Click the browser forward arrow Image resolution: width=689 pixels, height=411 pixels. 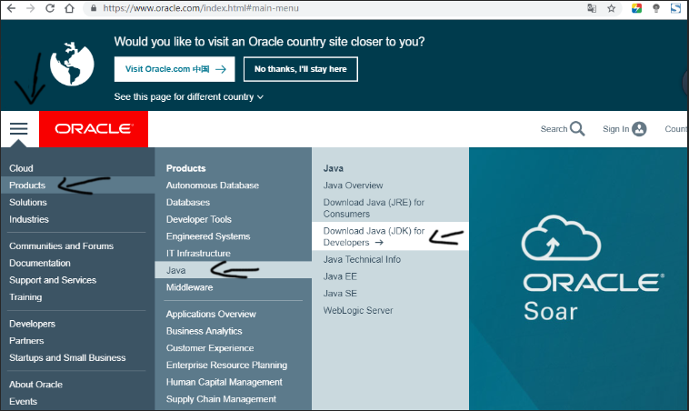click(x=30, y=8)
